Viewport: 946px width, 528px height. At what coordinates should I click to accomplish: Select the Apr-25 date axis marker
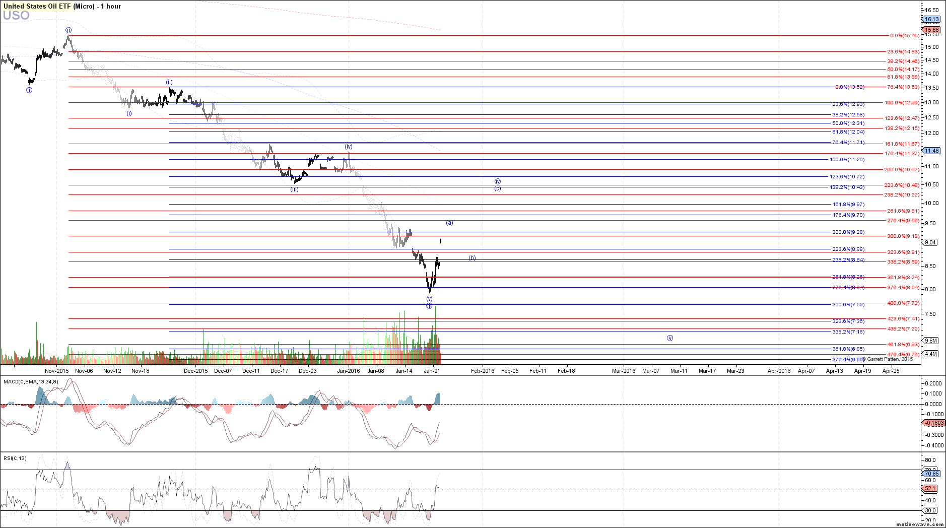tap(891, 371)
